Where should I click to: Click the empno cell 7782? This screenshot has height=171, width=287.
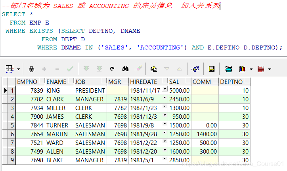(x=31, y=99)
